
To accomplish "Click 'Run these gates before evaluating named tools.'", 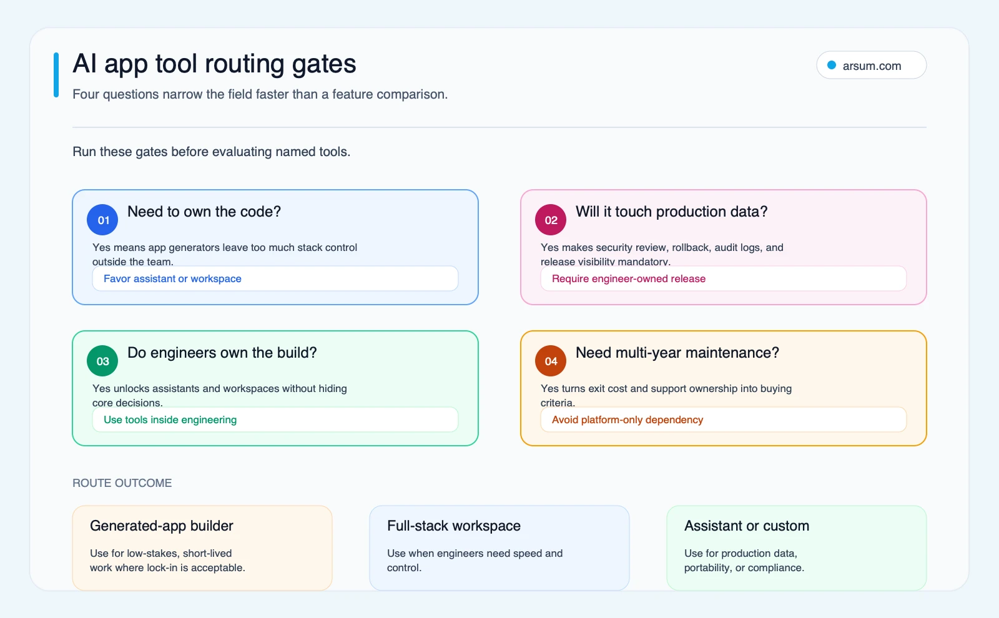I will coord(212,152).
